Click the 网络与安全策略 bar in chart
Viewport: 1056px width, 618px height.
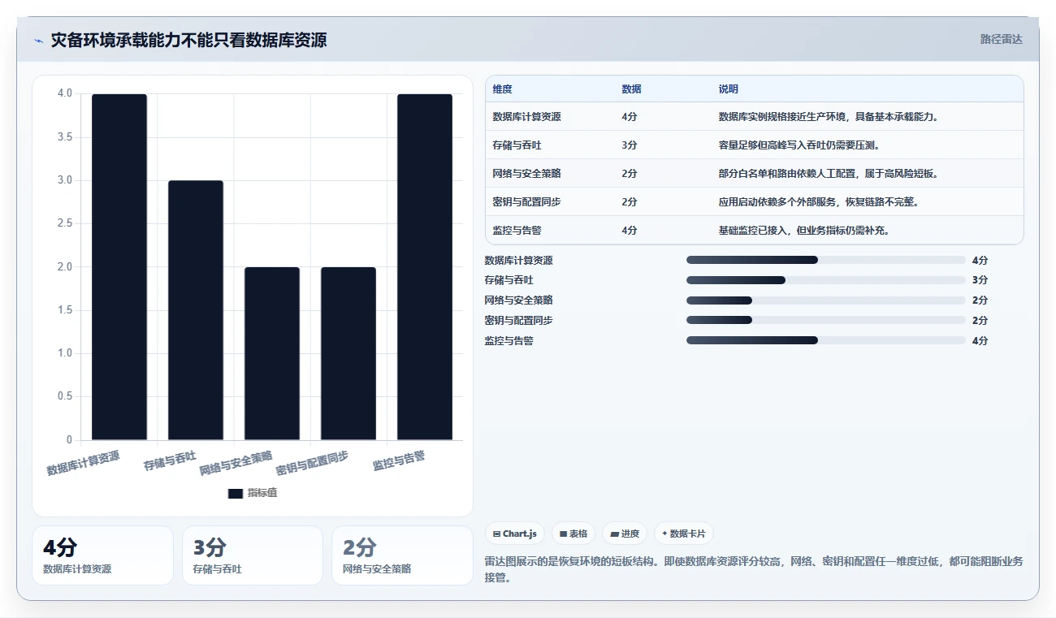click(x=272, y=353)
